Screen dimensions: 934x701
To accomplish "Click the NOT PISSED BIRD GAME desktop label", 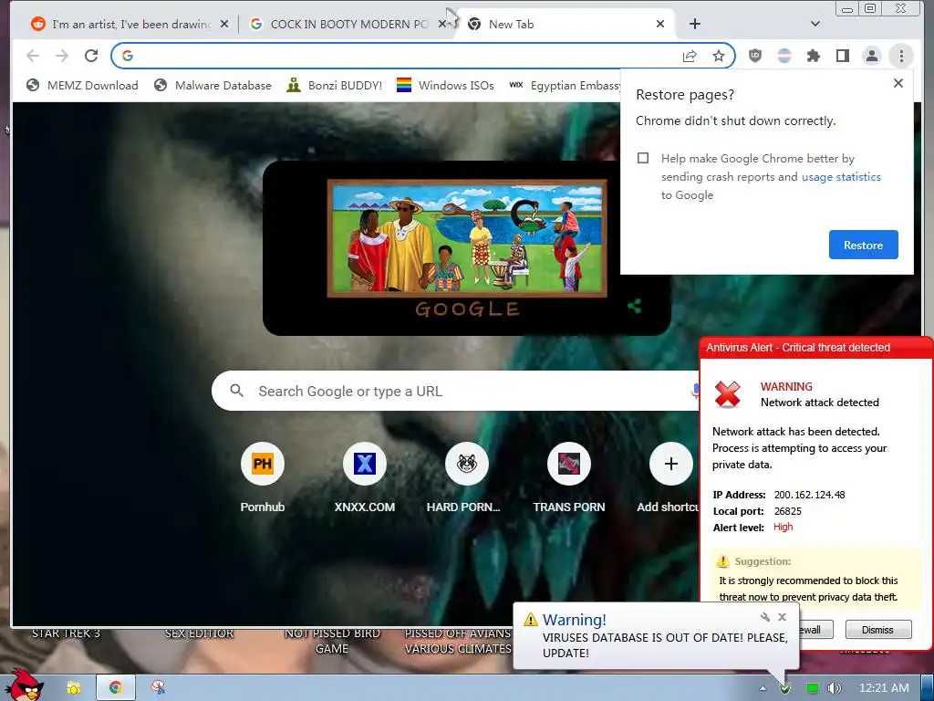I will [x=332, y=641].
